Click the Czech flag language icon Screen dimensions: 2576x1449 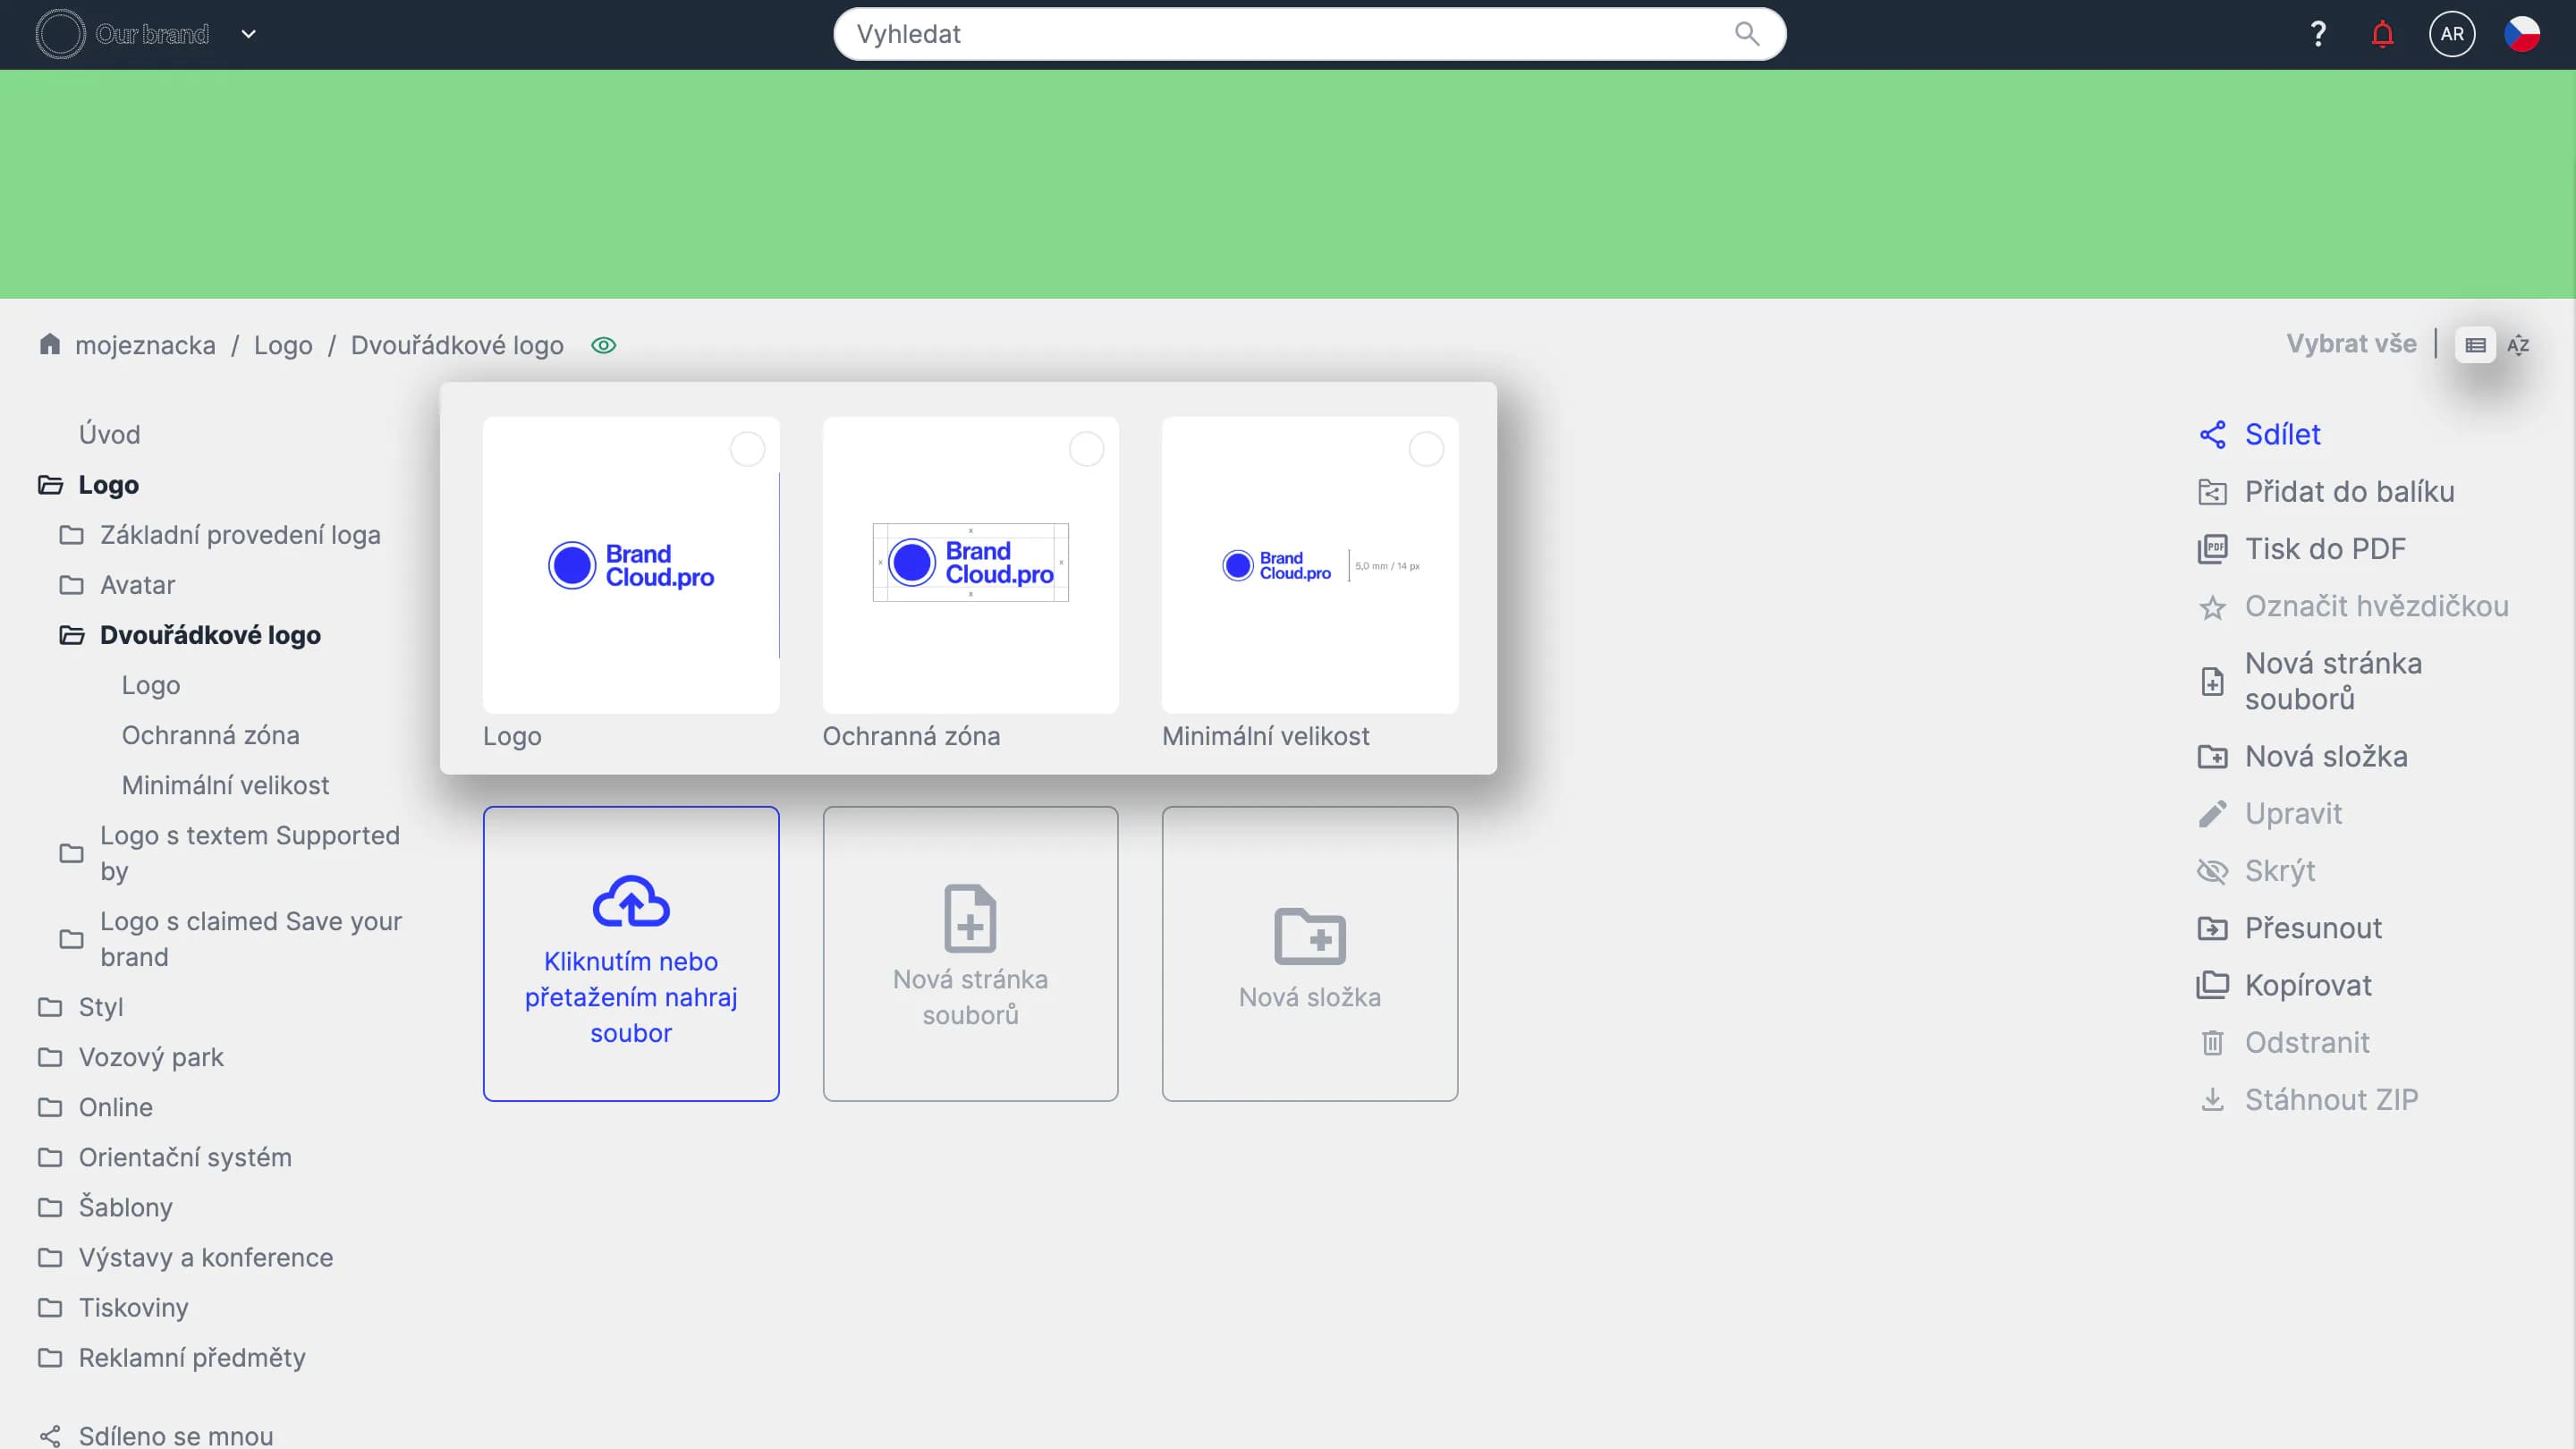(x=2521, y=34)
